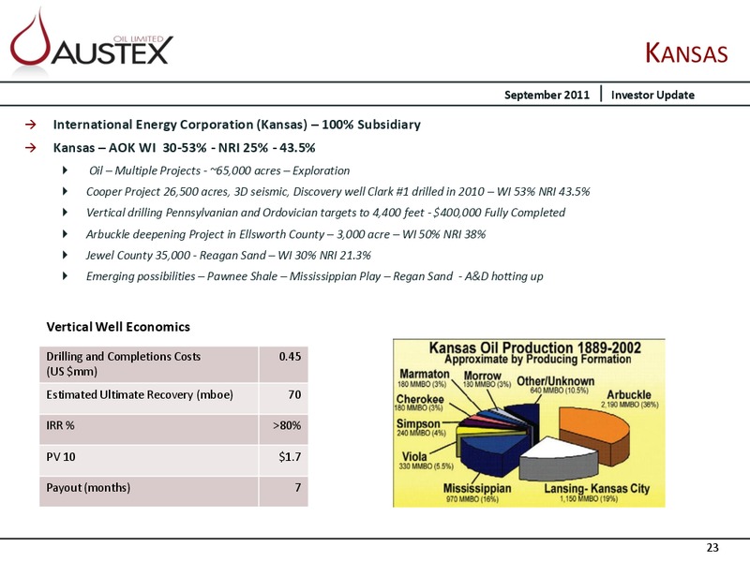The width and height of the screenshot is (750, 562).
Task: Click the AusTex Oil Limited logo
Action: 91,40
